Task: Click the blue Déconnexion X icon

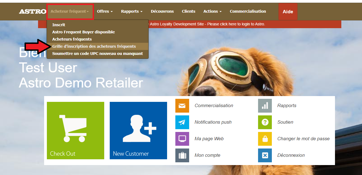Action: click(x=265, y=155)
